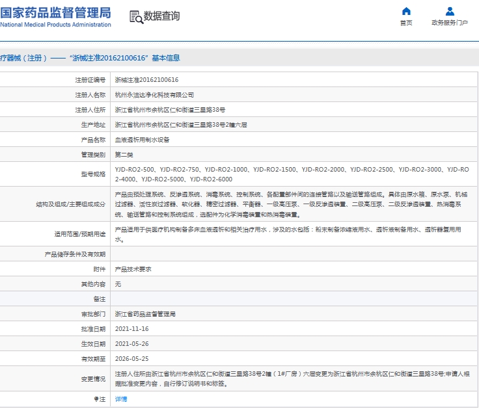Click the model specification YJD-RO2-500 cell
This screenshot has height=409, width=479.
tap(294, 174)
